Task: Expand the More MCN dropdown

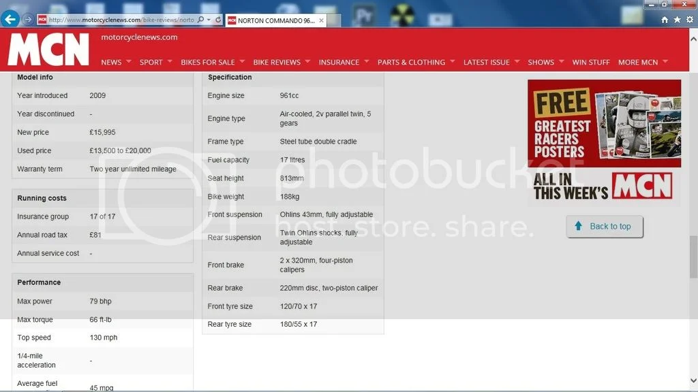Action: [x=665, y=61]
